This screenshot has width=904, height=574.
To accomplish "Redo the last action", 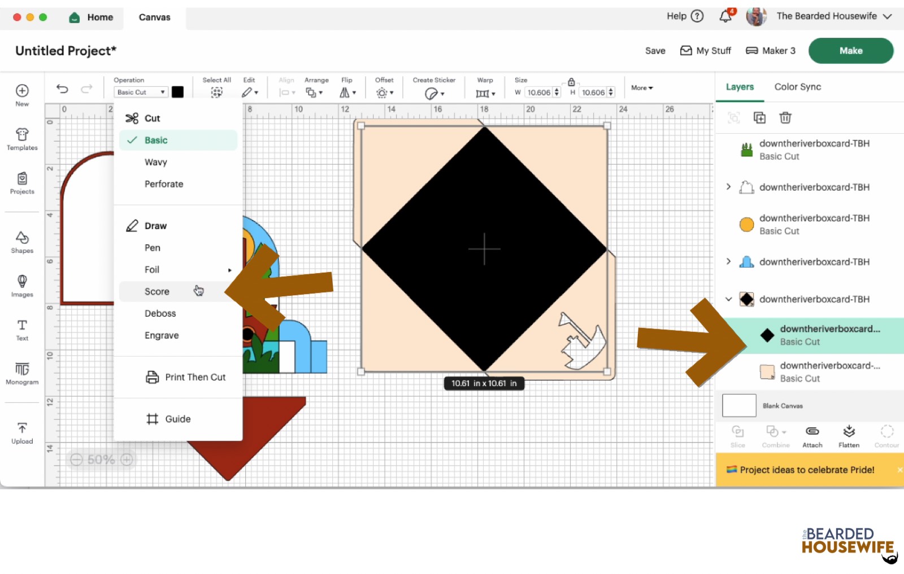I will coord(86,89).
